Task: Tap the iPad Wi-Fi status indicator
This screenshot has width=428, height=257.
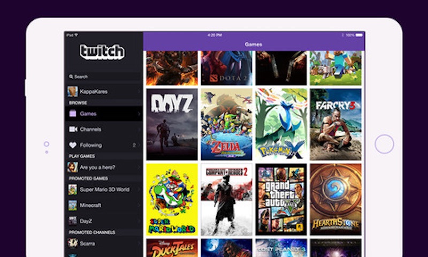Action: click(77, 35)
